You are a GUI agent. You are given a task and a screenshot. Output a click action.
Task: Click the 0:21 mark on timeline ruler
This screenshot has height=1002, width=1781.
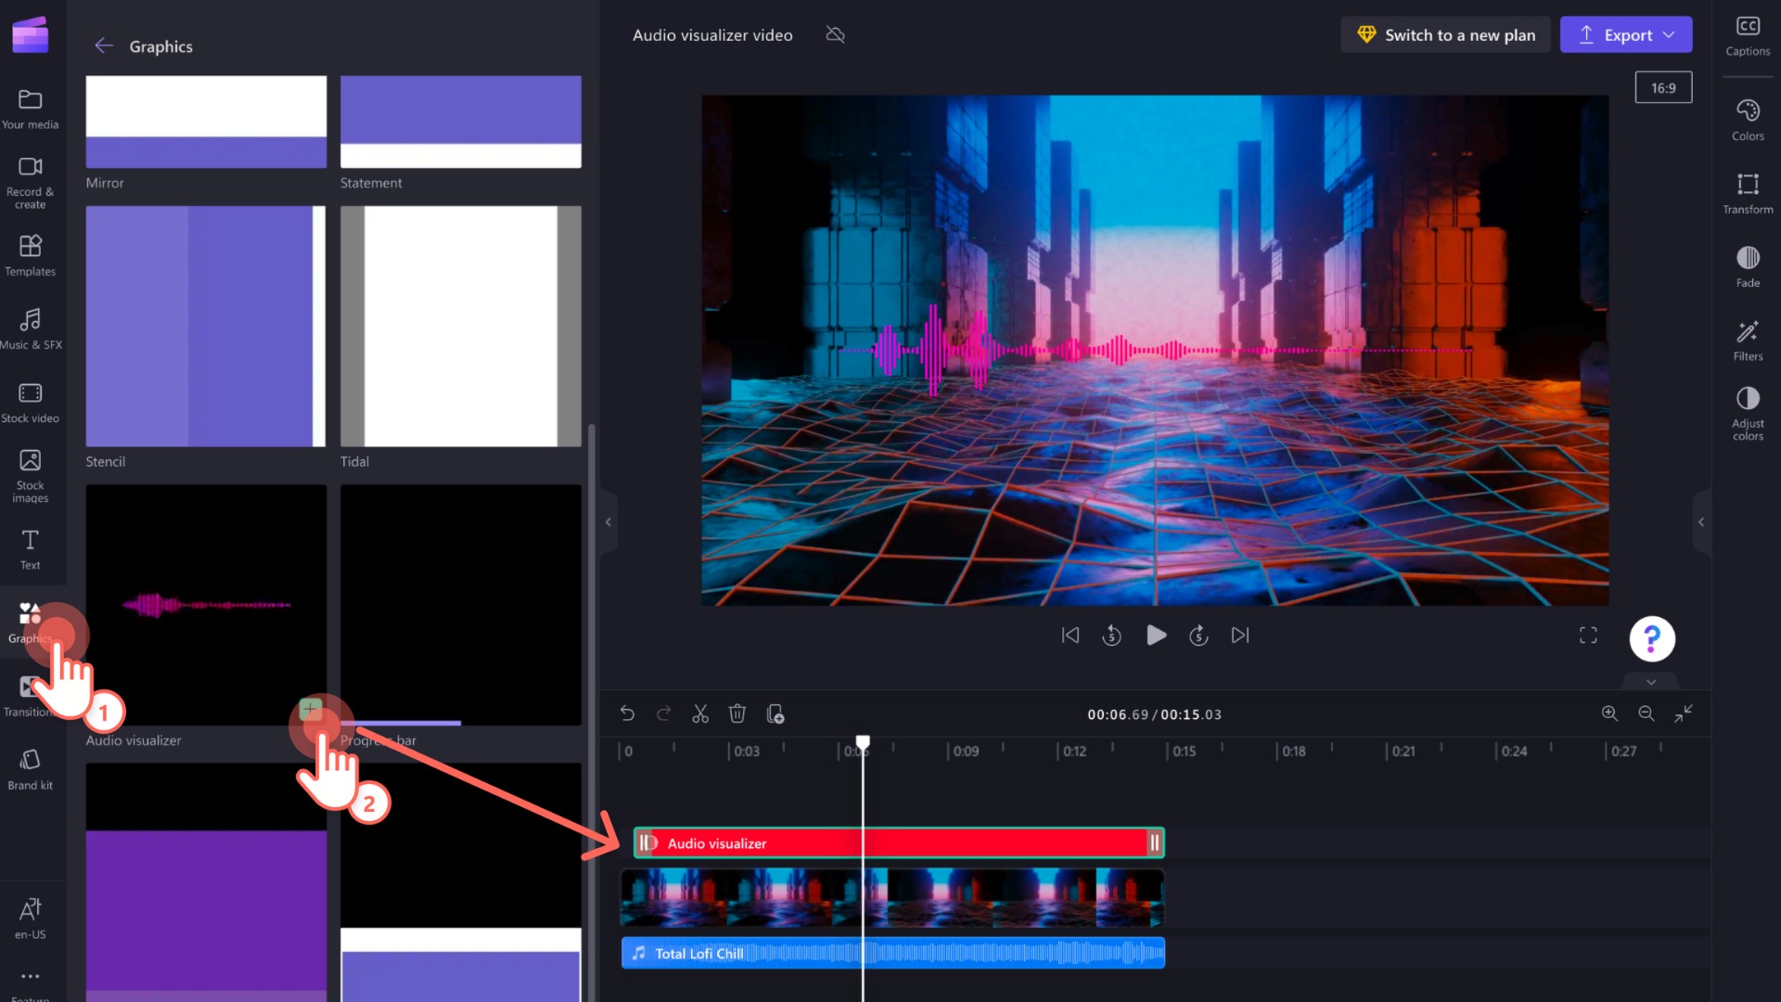[1403, 751]
